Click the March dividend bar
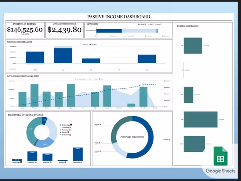The image size is (241, 181). point(47,99)
